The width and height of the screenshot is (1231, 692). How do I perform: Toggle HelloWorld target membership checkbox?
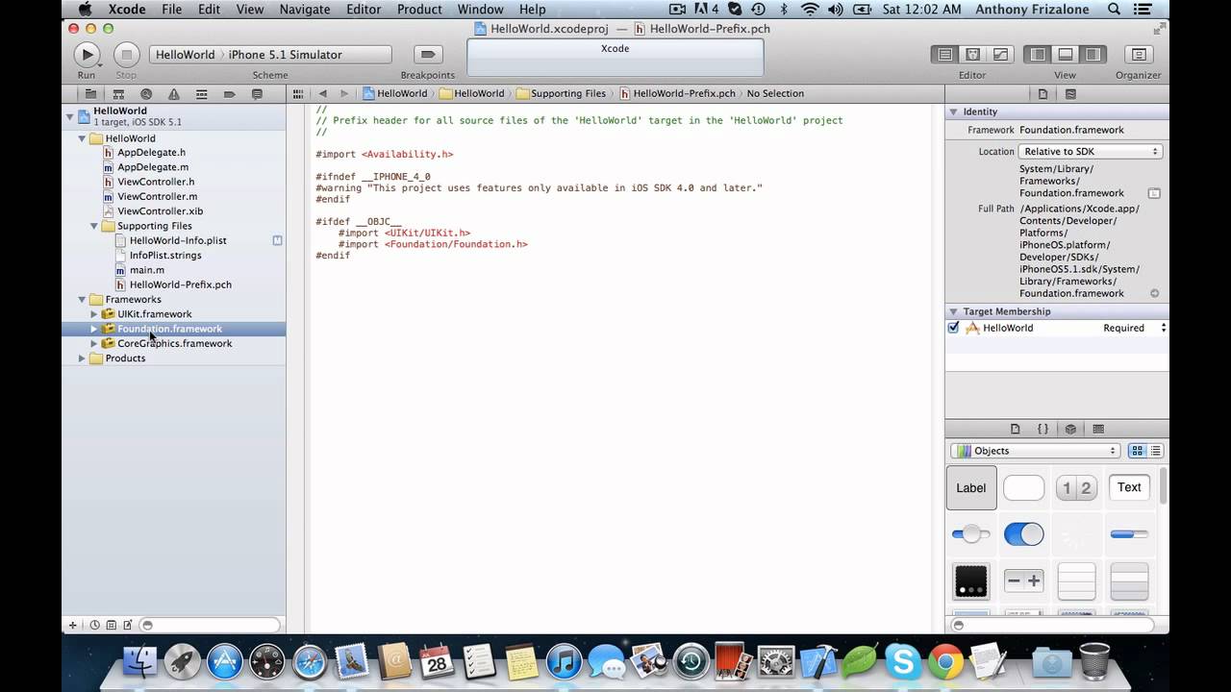[x=953, y=328]
